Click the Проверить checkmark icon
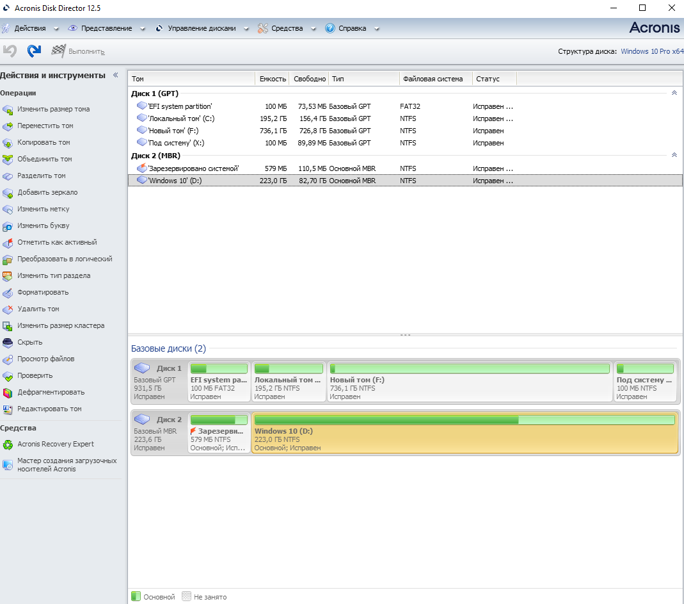 pyautogui.click(x=8, y=376)
